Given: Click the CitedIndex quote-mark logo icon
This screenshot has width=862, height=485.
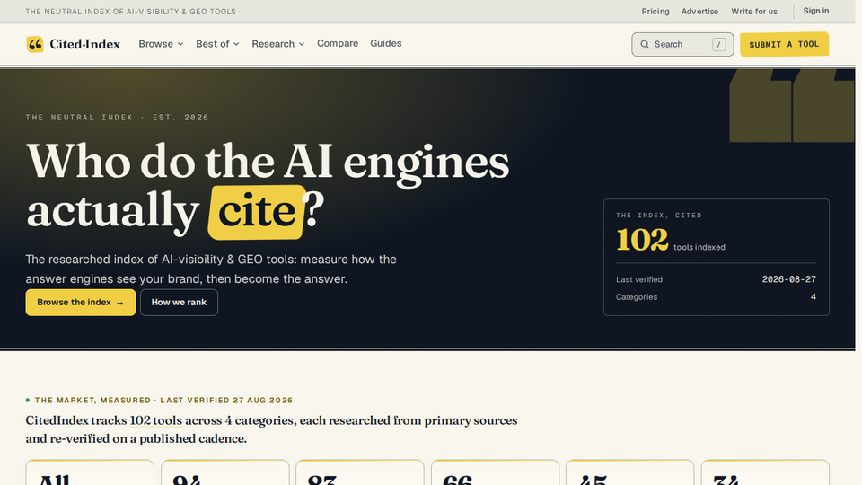Looking at the screenshot, I should 35,44.
